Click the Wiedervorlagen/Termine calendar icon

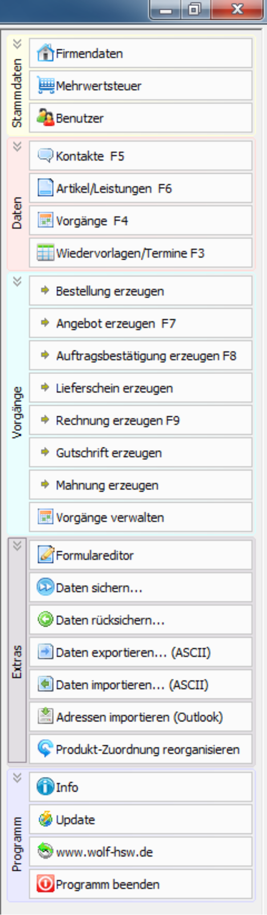pos(45,253)
